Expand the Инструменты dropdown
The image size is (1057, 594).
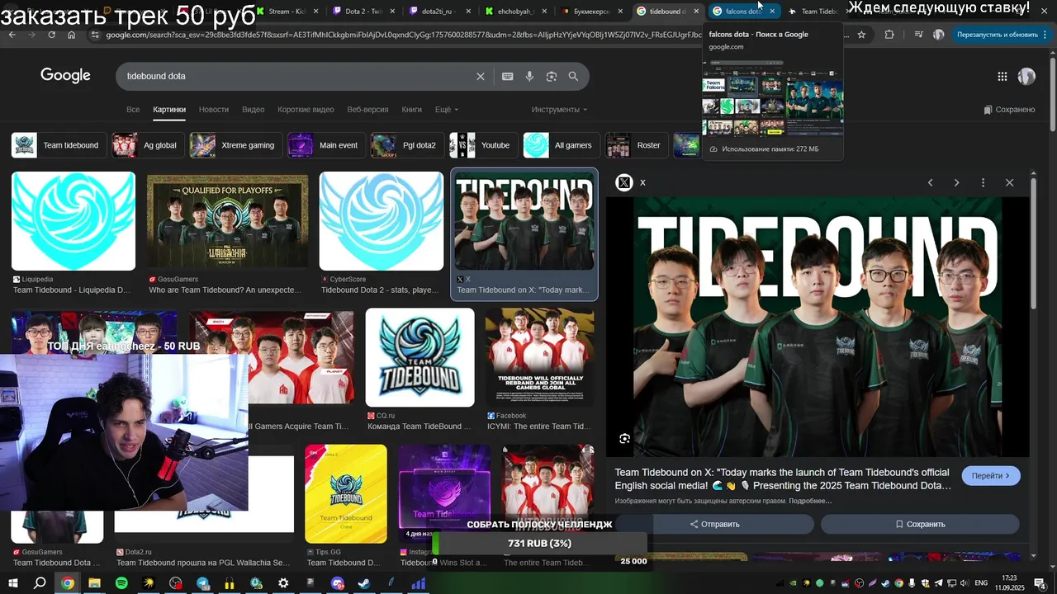[559, 110]
